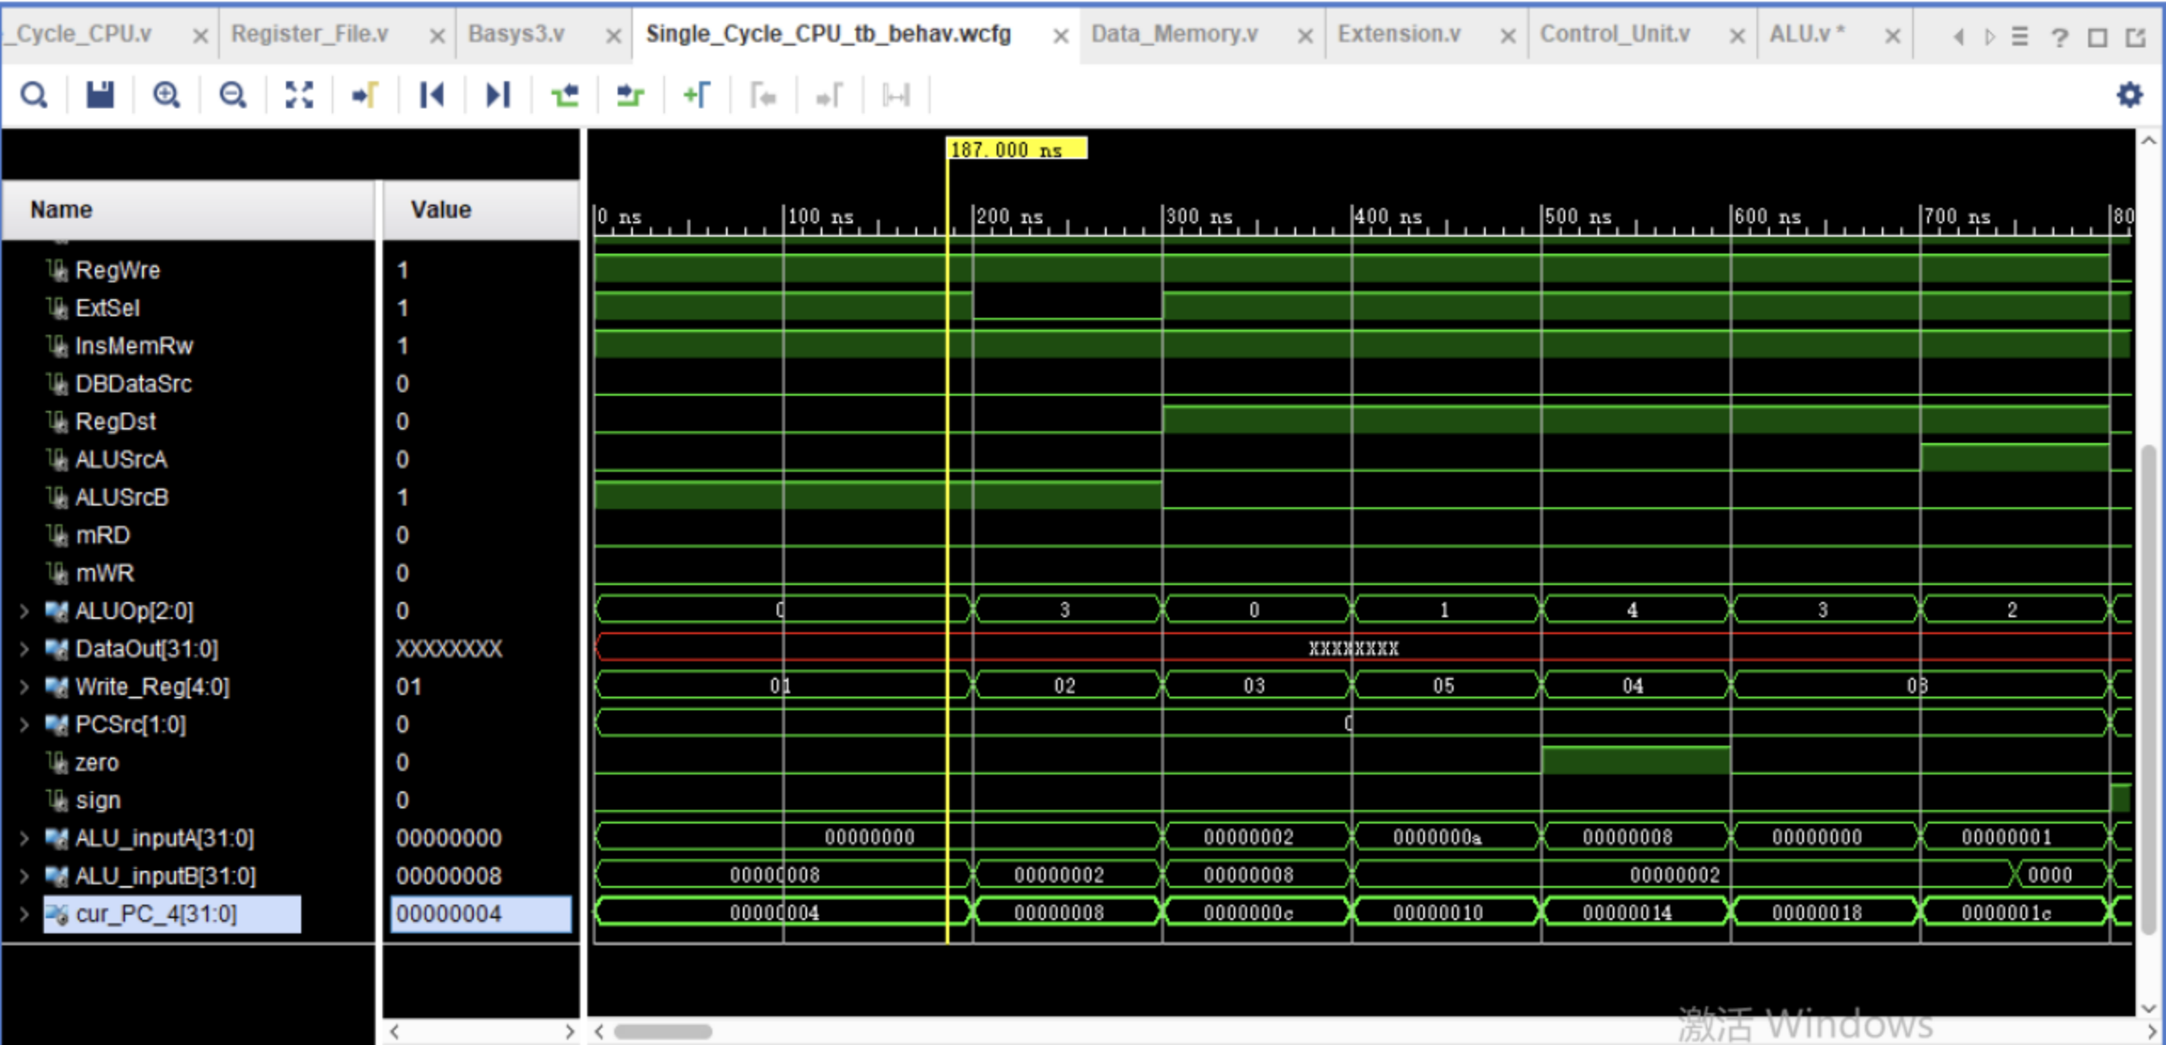Click the swap cursors icon
Screen dimensions: 2166x1045
[x=895, y=95]
